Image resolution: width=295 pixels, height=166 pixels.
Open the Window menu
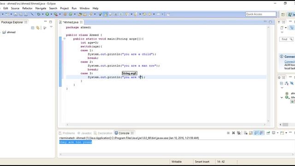[84, 8]
